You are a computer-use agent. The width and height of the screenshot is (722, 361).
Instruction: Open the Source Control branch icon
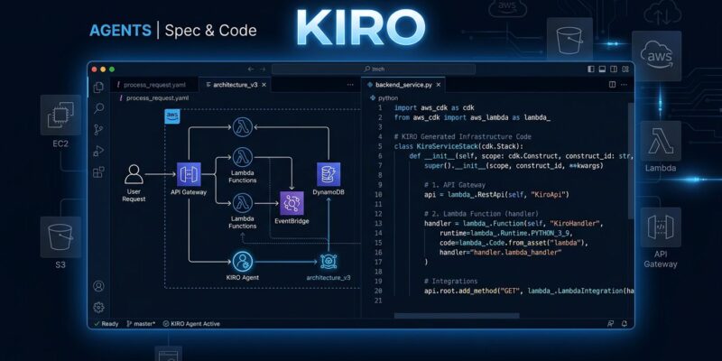98,130
